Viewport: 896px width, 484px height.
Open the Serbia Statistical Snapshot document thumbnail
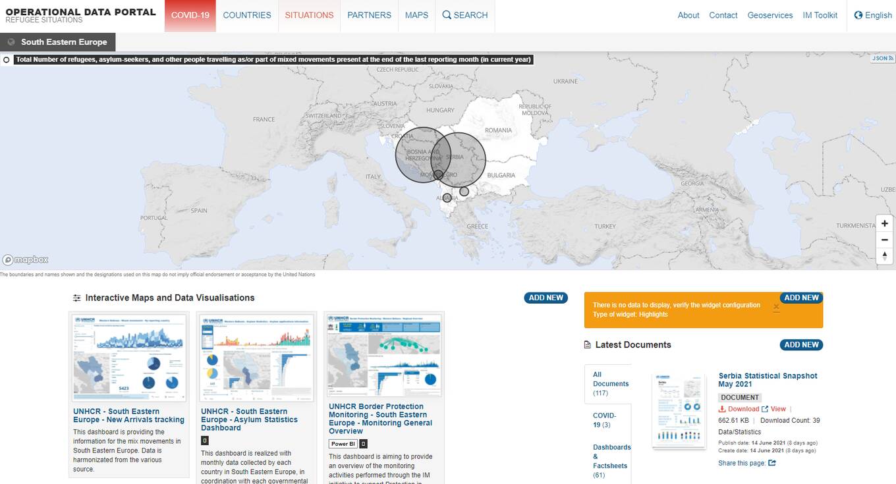679,411
